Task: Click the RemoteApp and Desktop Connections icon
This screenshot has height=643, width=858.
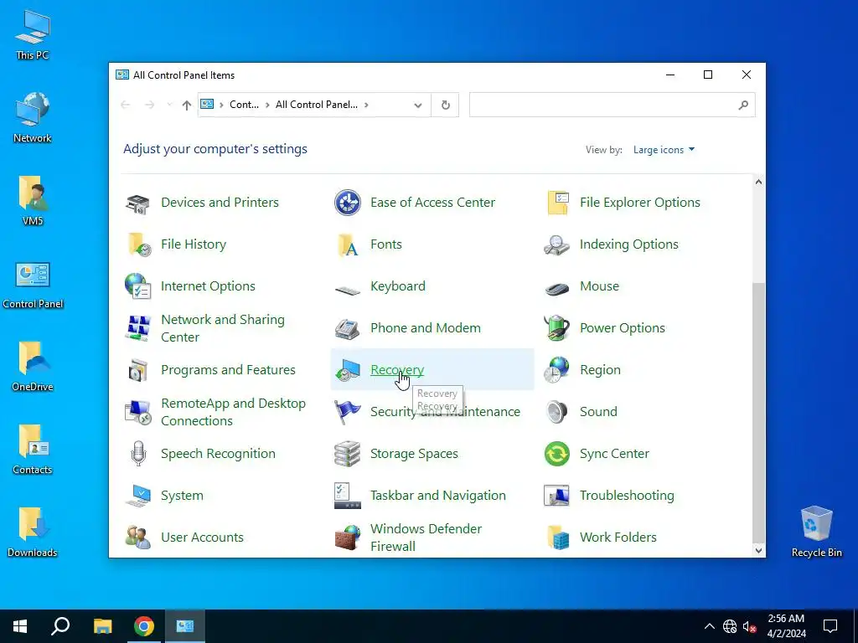Action: 138,412
